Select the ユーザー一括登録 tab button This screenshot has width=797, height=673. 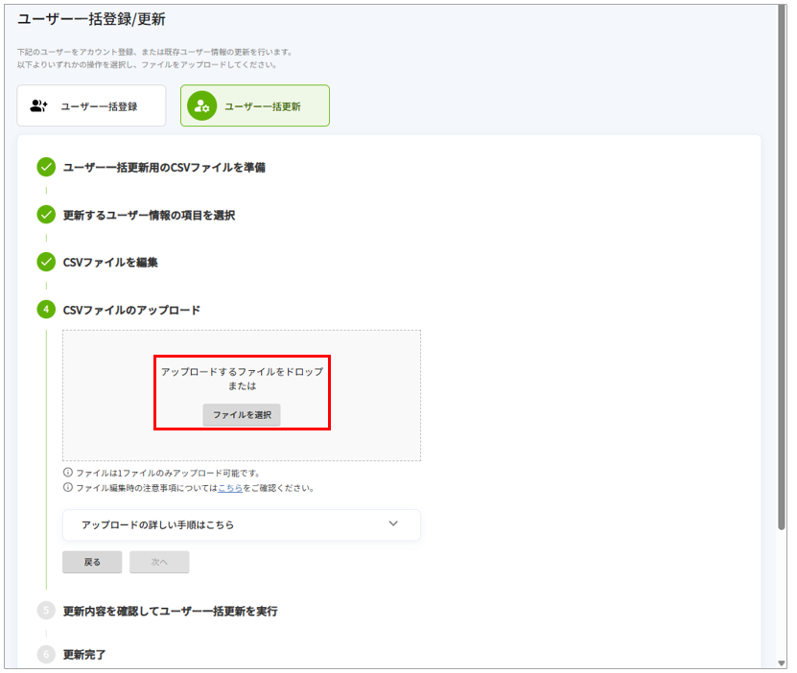pos(91,105)
